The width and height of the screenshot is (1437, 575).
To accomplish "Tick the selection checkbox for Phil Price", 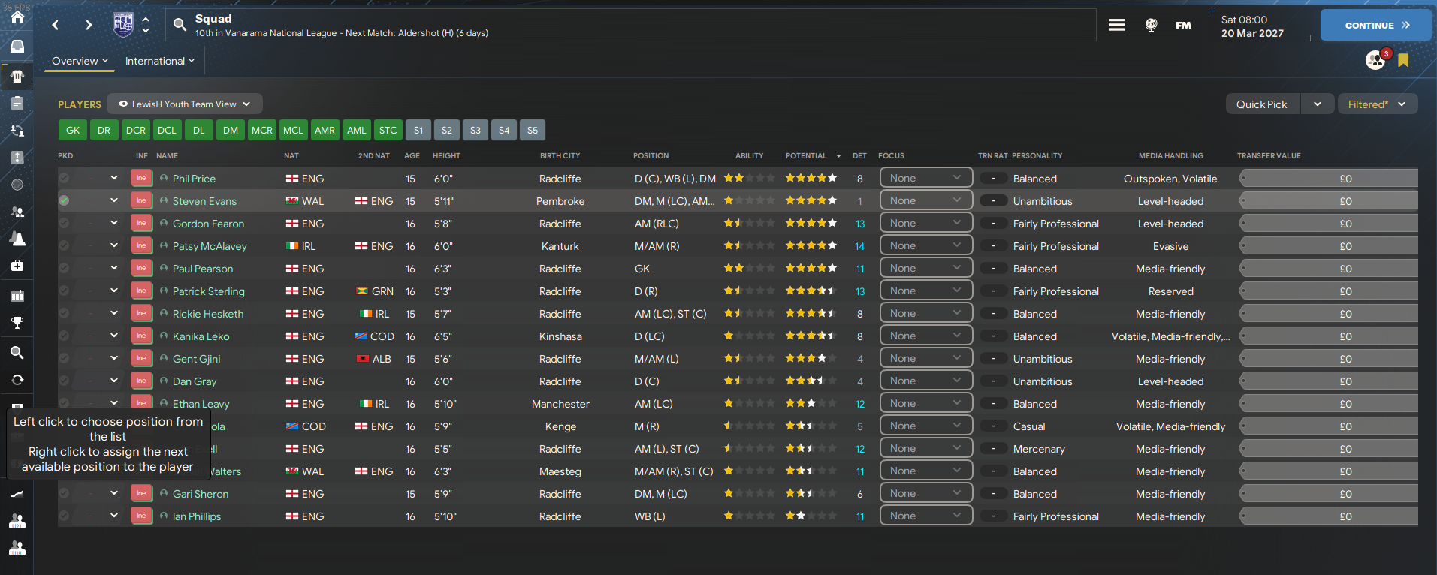I will (x=64, y=178).
